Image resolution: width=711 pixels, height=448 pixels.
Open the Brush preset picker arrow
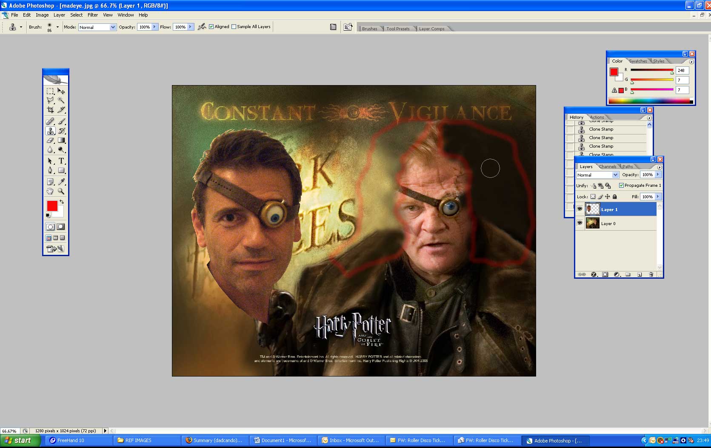coord(57,27)
